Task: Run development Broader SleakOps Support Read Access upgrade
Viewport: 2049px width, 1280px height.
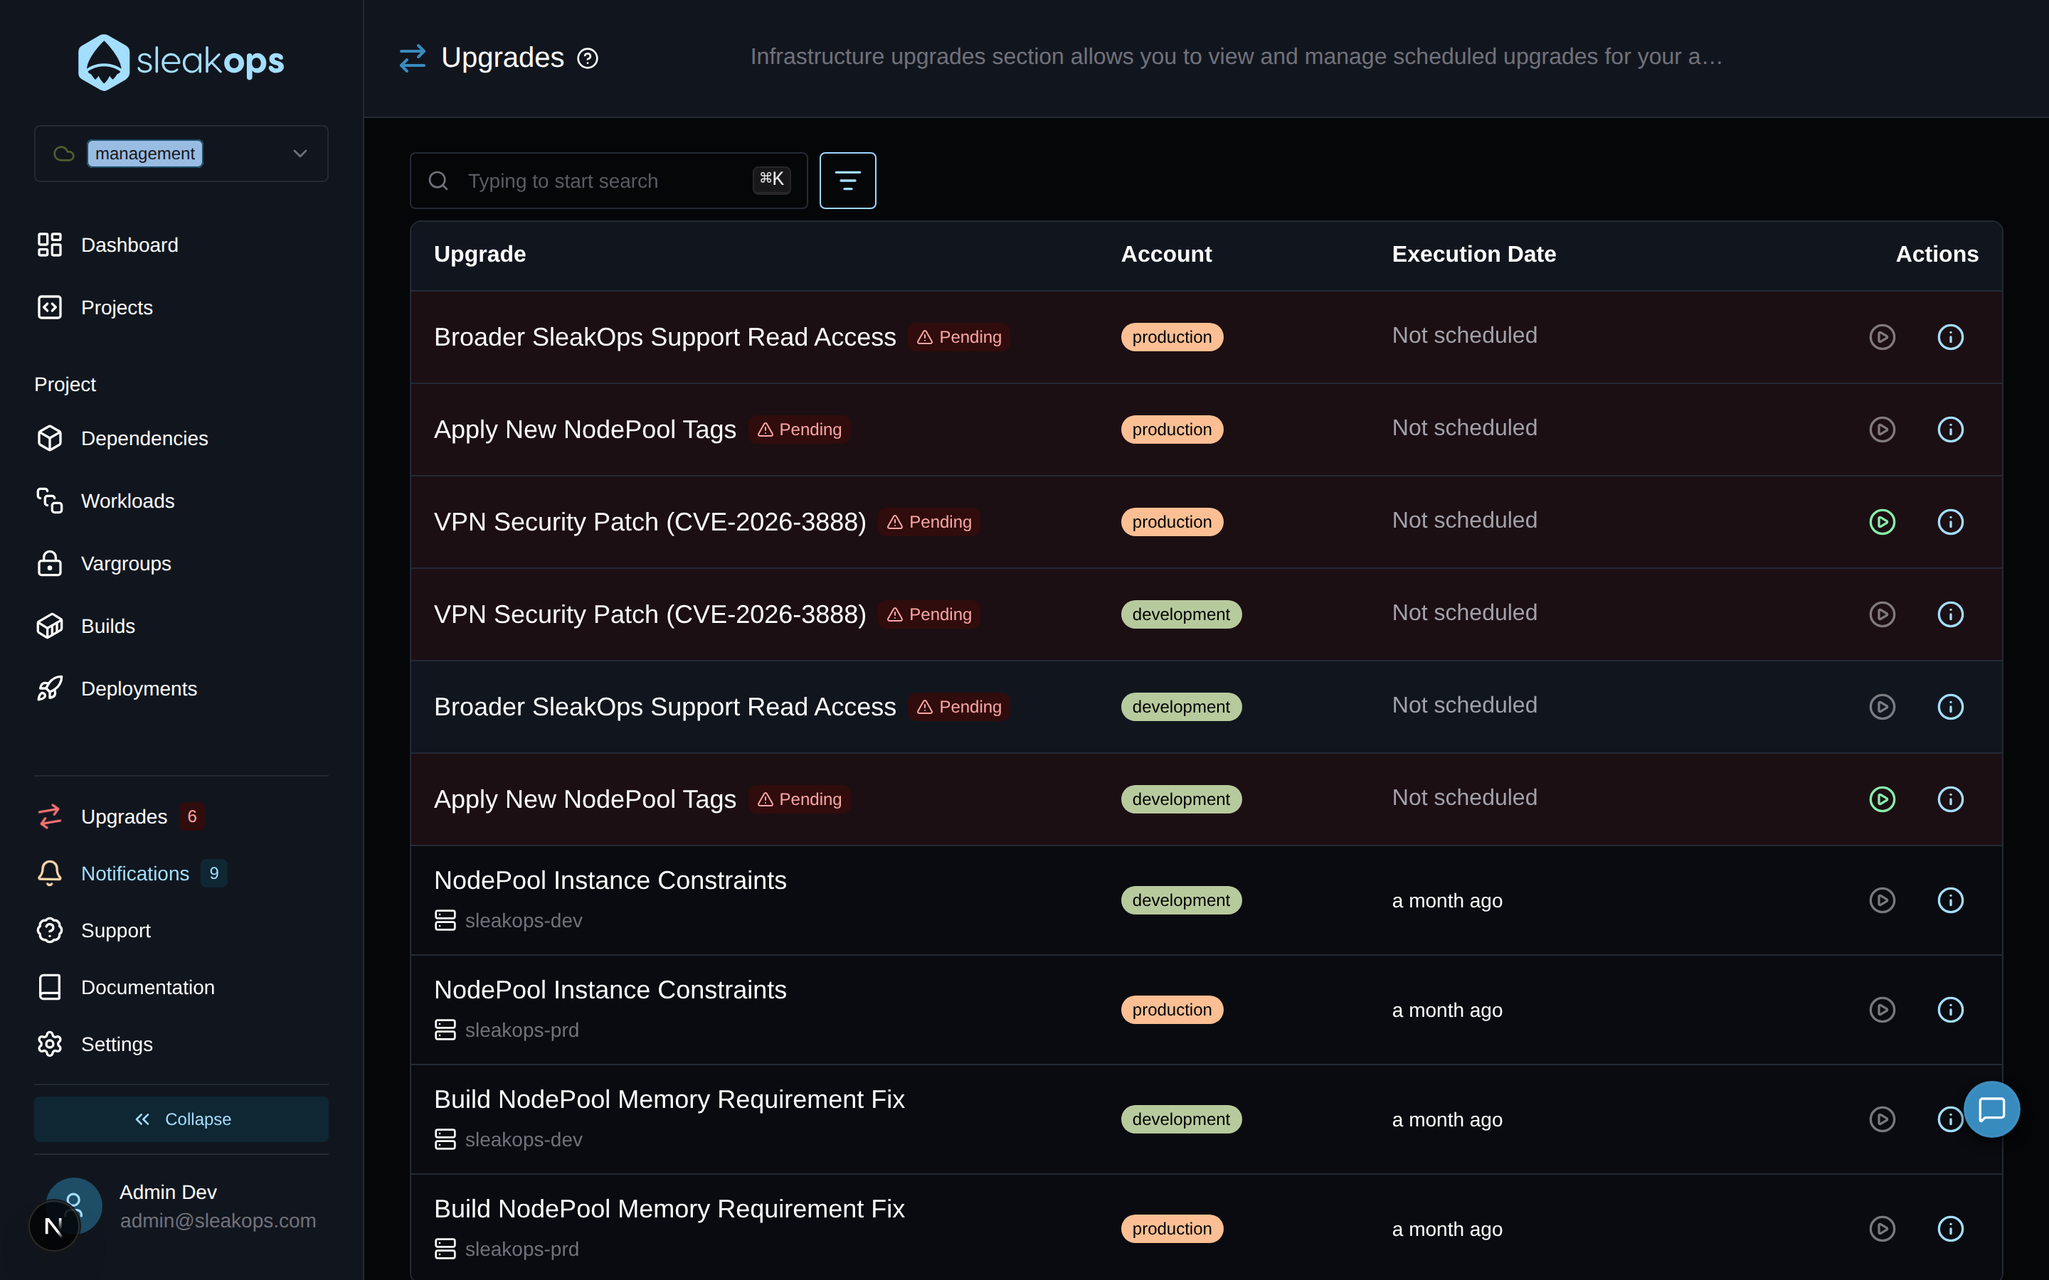Action: click(x=1883, y=706)
